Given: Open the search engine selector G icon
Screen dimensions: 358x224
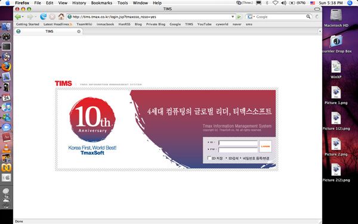Looking at the screenshot, I should coord(251,17).
